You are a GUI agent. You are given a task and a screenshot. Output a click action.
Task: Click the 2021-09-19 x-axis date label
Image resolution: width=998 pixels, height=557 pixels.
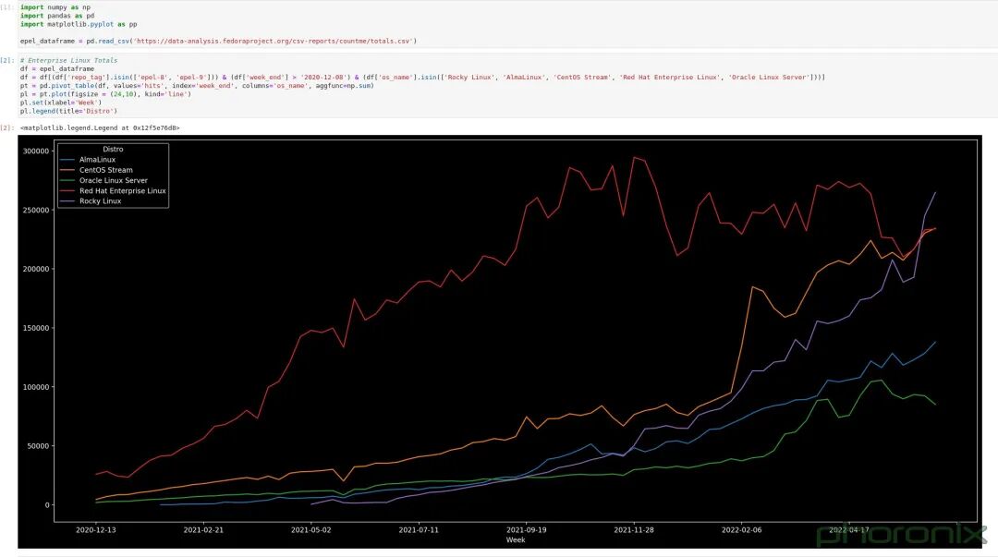(527, 529)
